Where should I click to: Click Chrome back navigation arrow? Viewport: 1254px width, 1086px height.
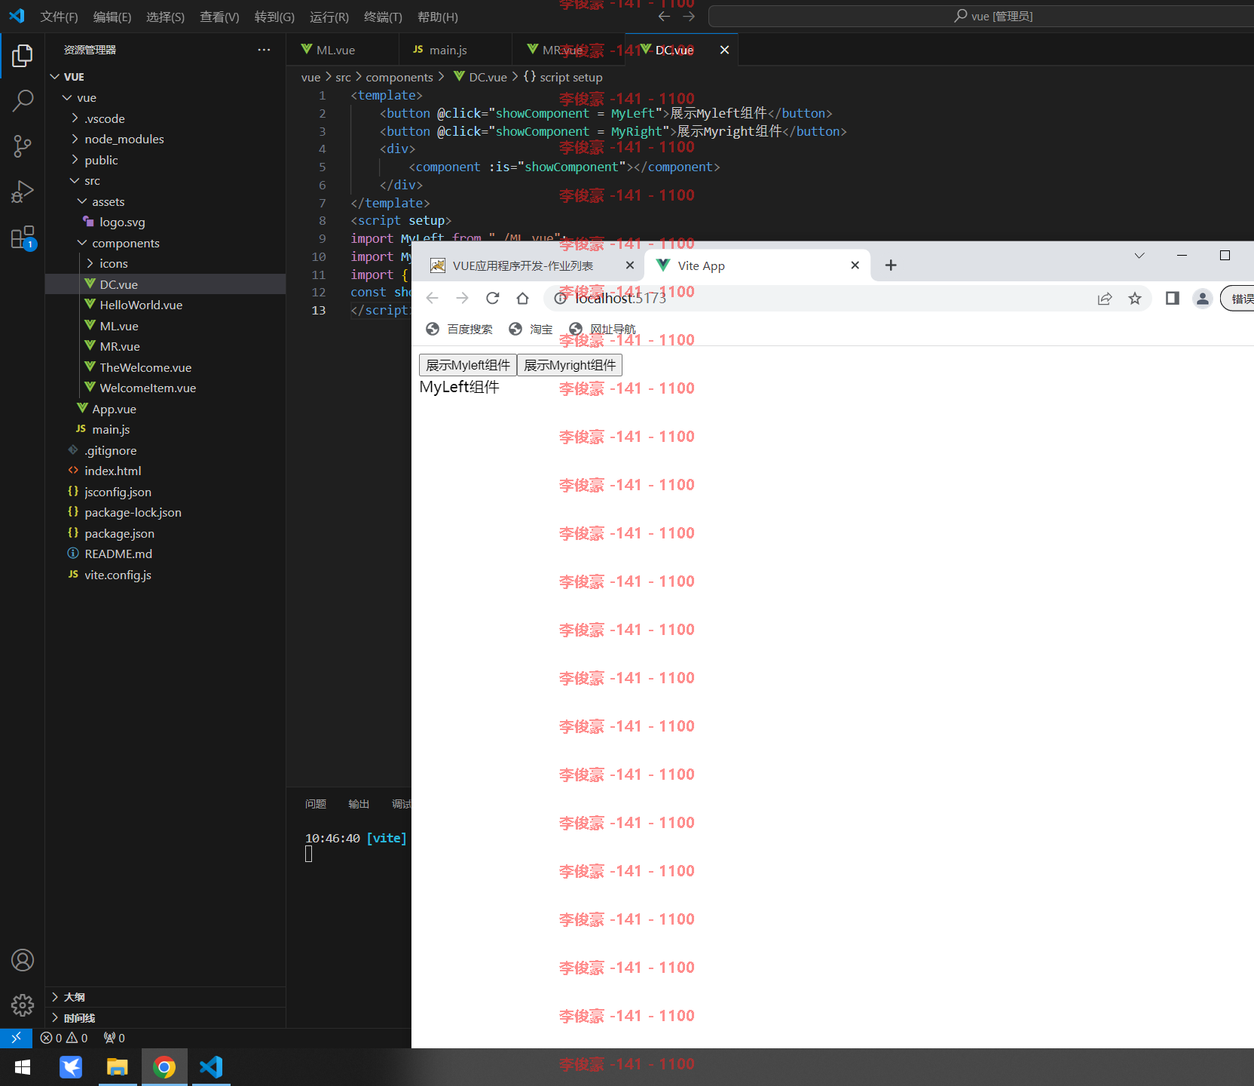[432, 299]
